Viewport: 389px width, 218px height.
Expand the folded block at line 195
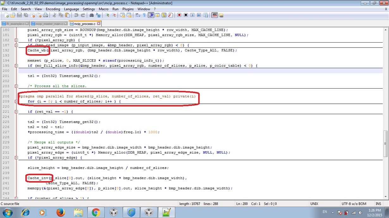pos(16,66)
